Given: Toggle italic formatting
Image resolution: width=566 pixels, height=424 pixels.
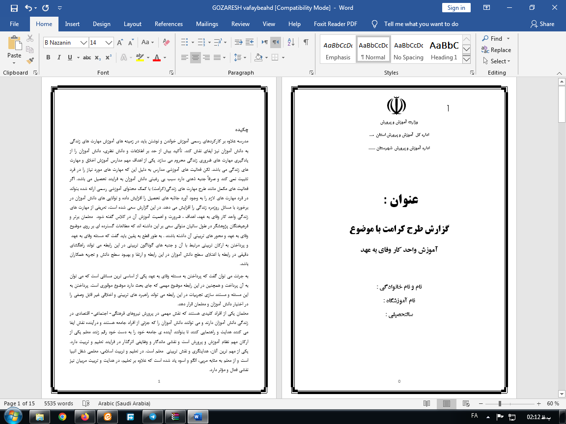Looking at the screenshot, I should click(x=59, y=57).
